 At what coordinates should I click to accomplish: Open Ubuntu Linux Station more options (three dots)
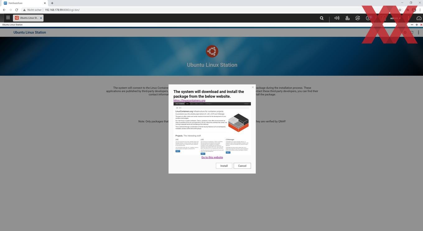(x=418, y=32)
